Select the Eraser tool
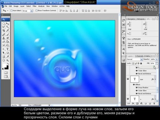 (x=4, y=42)
